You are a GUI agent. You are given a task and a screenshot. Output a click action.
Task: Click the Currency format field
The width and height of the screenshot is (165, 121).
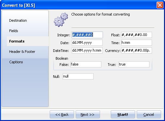[x=136, y=50]
